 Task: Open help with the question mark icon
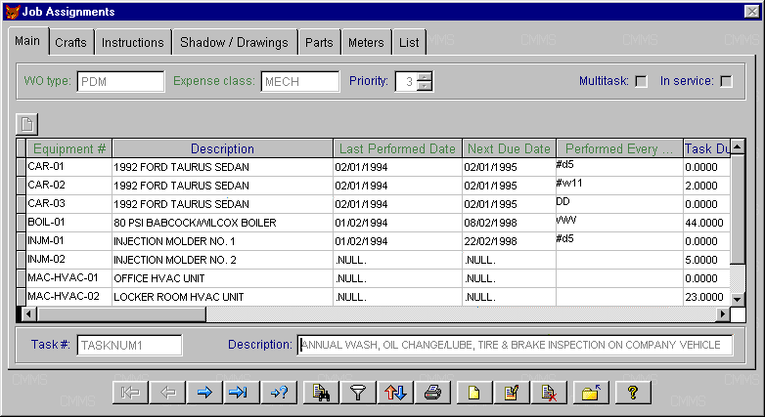click(x=632, y=393)
